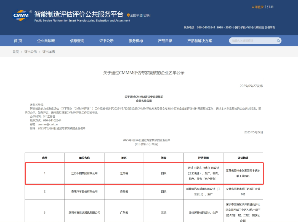Open the 产品和解决方案 menu item
This screenshot has width=298, height=222.
pos(199,41)
